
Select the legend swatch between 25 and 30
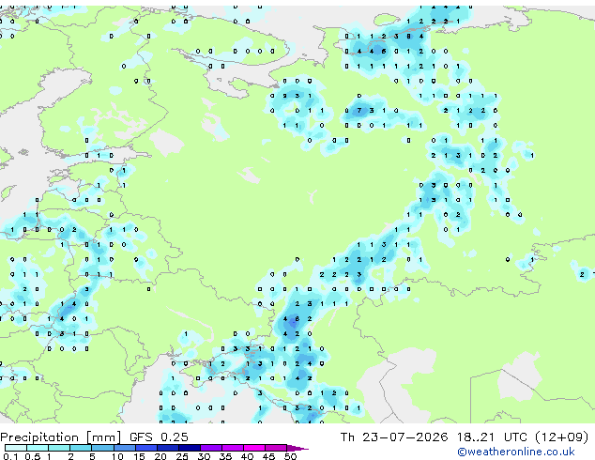[x=189, y=448]
